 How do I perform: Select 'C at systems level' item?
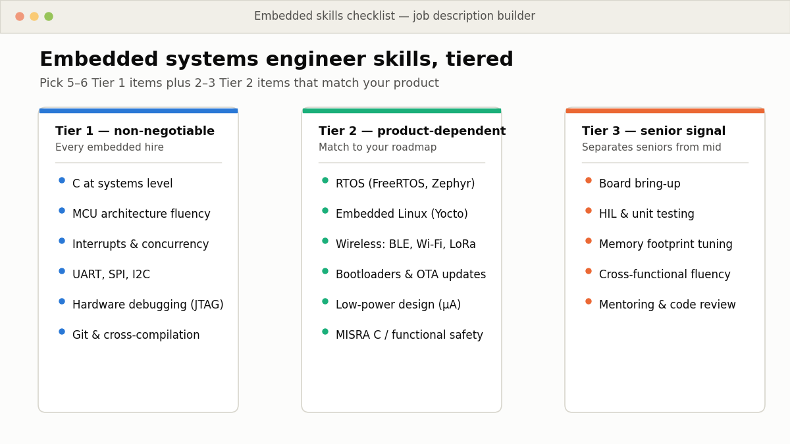(x=122, y=184)
